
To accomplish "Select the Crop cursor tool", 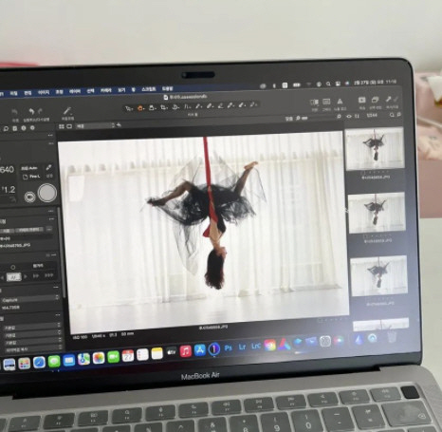I will click(163, 107).
